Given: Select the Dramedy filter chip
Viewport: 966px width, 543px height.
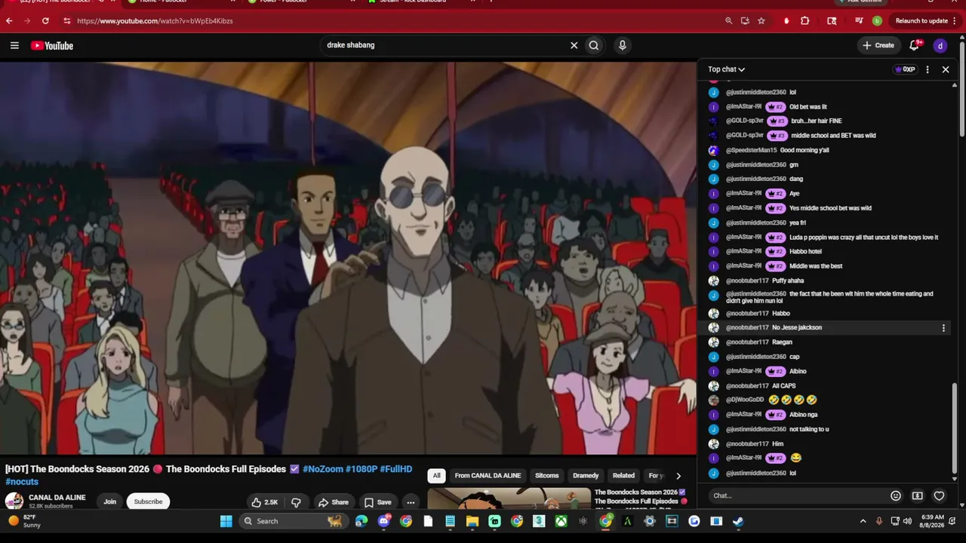Looking at the screenshot, I should [x=586, y=476].
